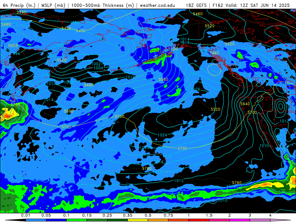Click '1000-500mb Thickness (m)' header label

pos(102,5)
